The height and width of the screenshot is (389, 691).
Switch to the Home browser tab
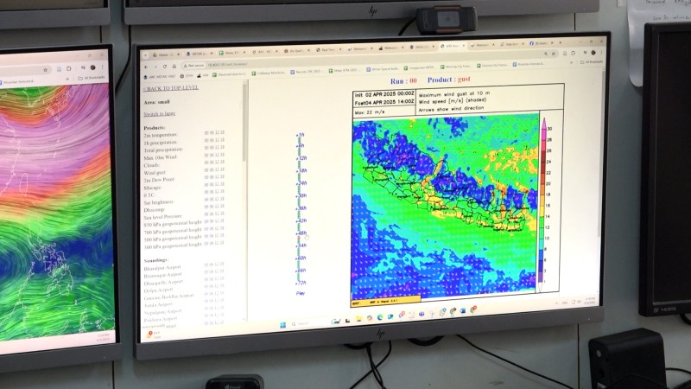coord(166,54)
